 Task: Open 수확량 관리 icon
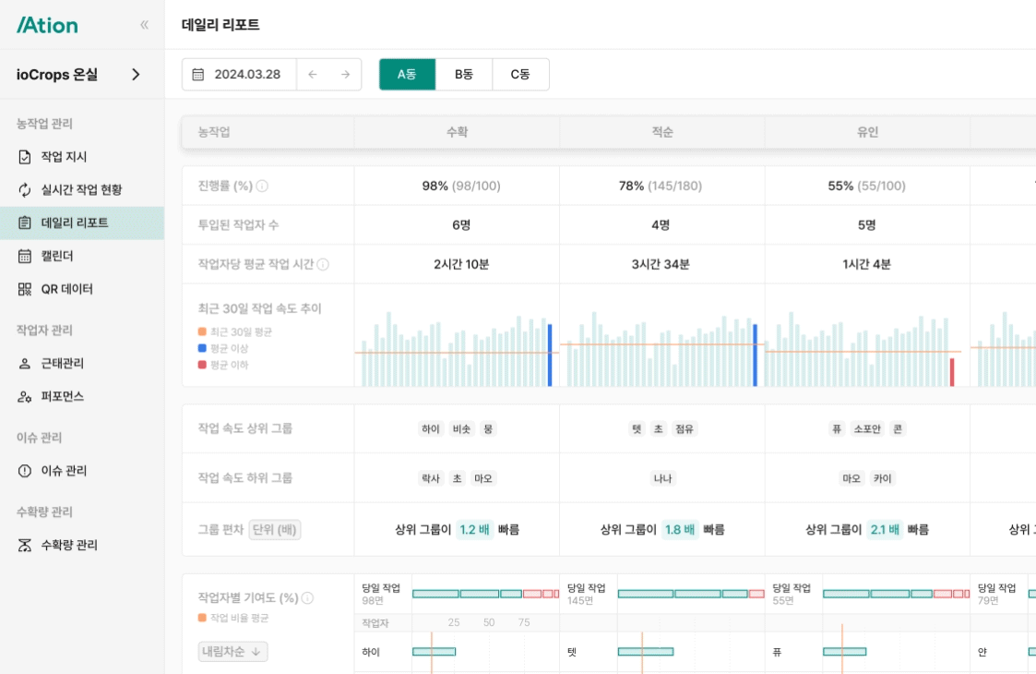(x=24, y=545)
